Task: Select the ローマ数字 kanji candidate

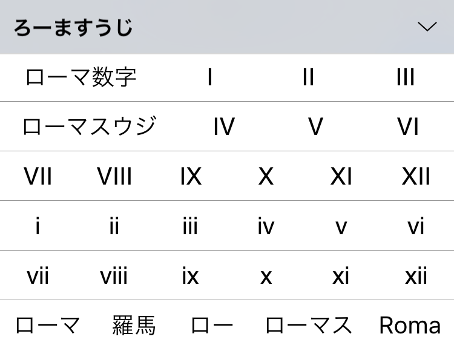Action: coord(81,77)
